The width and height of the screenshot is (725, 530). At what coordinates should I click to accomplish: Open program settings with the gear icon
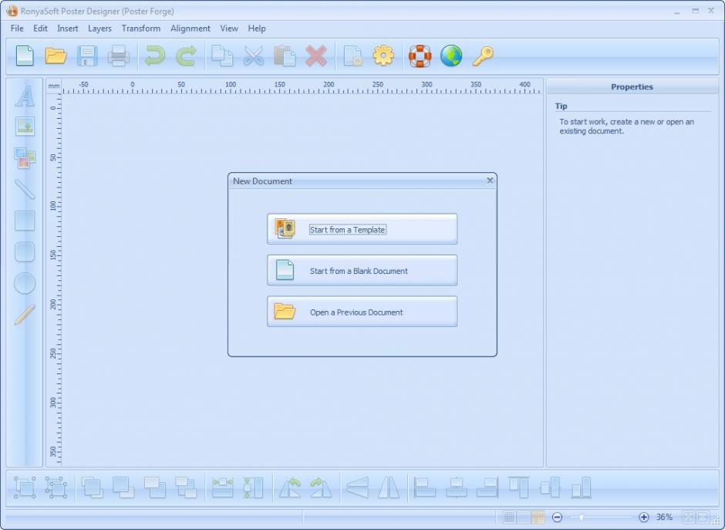[x=383, y=56]
